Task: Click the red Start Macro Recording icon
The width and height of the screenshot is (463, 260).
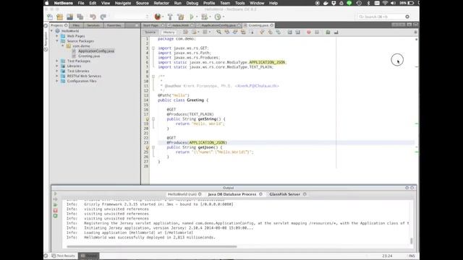Action: (x=309, y=32)
